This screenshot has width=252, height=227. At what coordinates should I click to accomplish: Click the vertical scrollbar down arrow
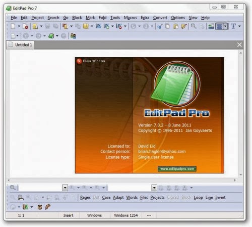click(240, 174)
